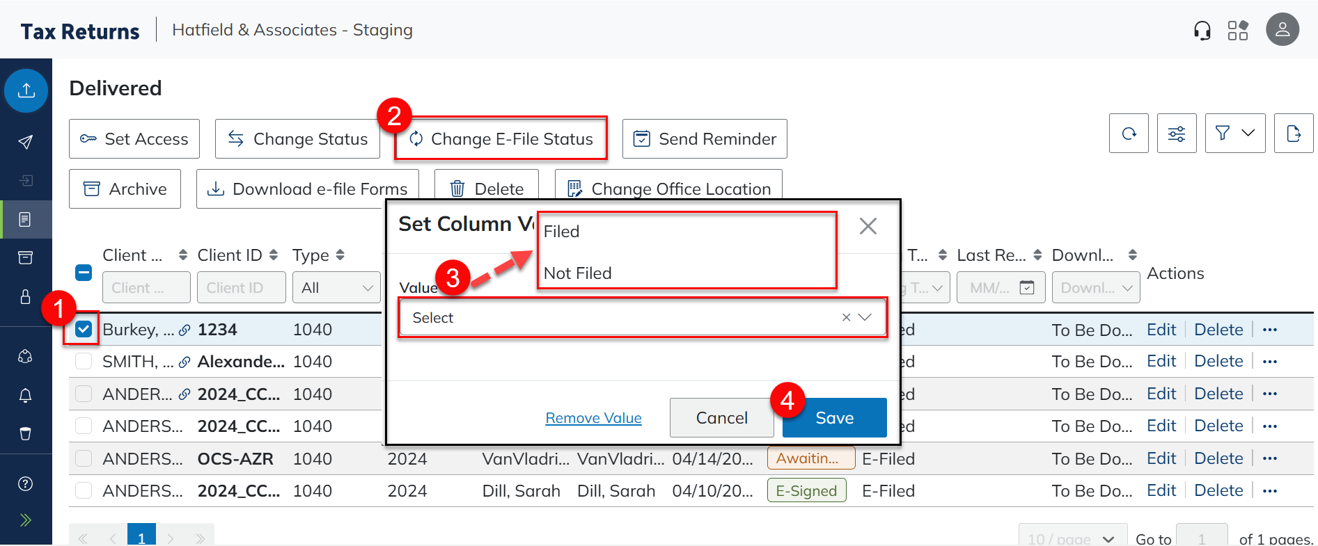The width and height of the screenshot is (1318, 546).
Task: Click the Remove Value link
Action: click(593, 418)
